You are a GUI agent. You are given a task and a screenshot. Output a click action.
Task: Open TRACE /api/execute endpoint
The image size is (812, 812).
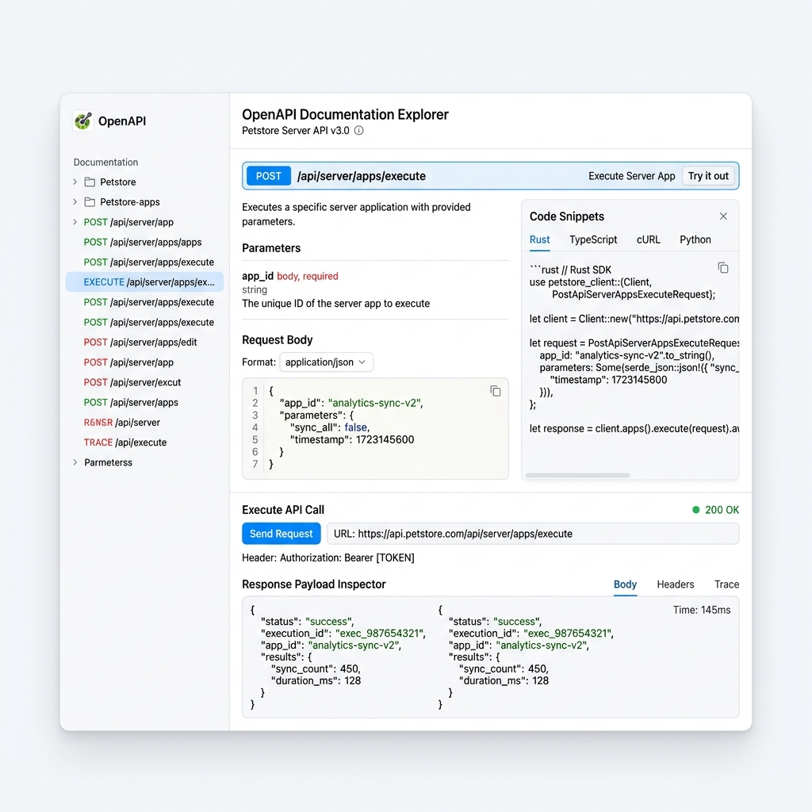point(124,442)
